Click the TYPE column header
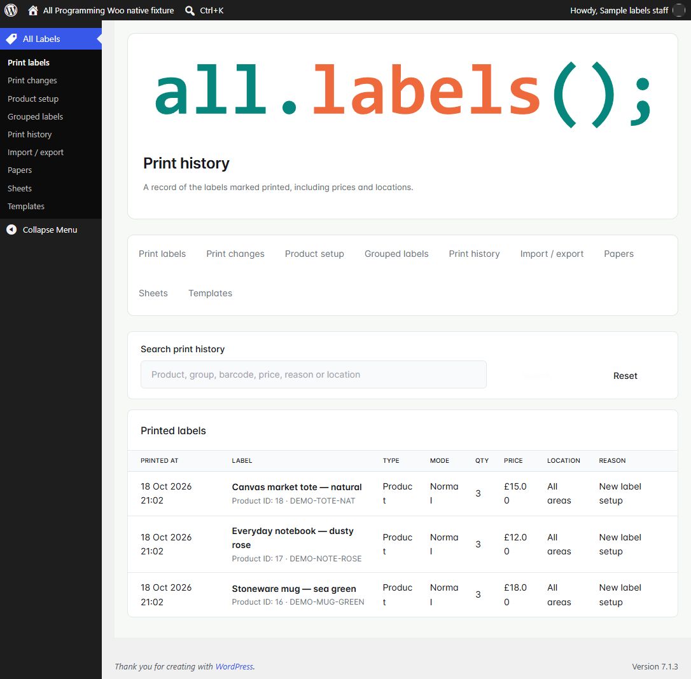Image resolution: width=691 pixels, height=679 pixels. [x=391, y=460]
